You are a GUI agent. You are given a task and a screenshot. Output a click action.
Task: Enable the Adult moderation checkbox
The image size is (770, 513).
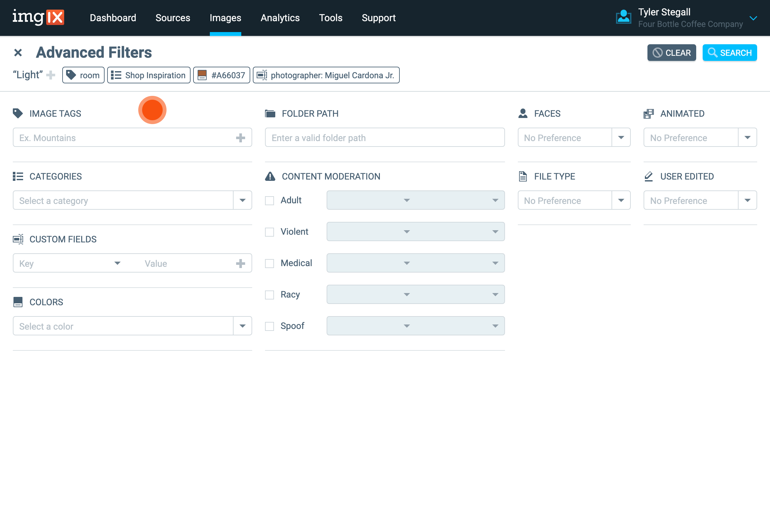point(269,201)
